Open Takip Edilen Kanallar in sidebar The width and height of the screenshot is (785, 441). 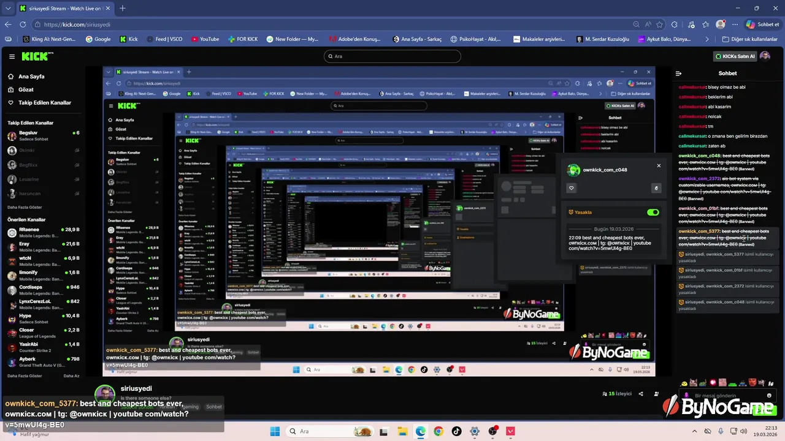(x=39, y=102)
